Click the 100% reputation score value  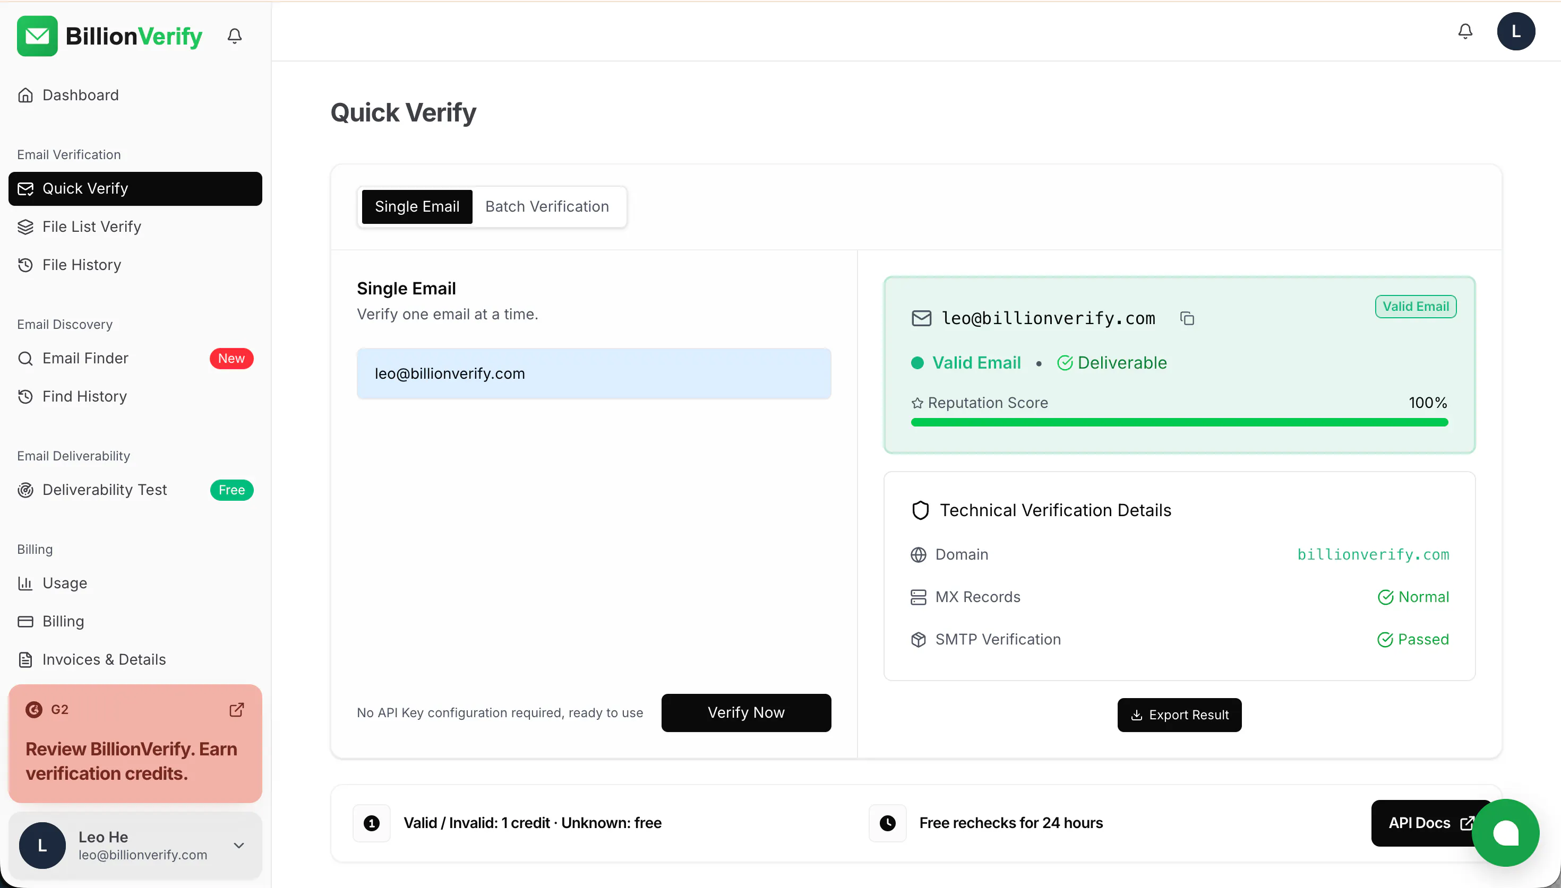1428,403
